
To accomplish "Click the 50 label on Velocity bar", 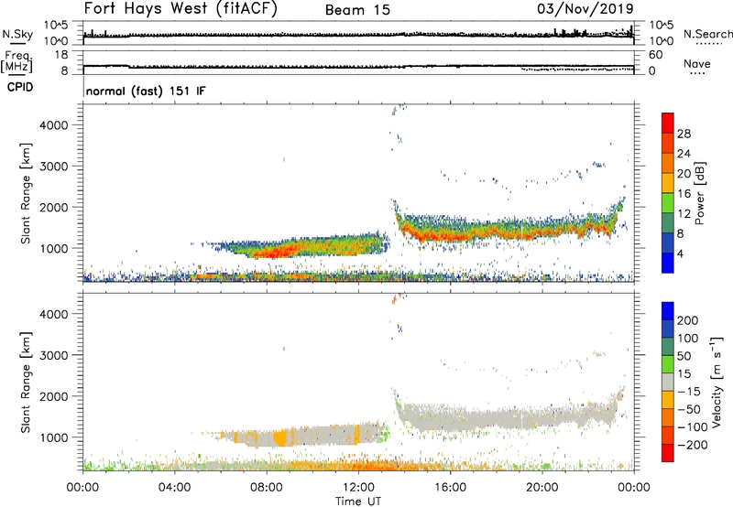I will [684, 356].
